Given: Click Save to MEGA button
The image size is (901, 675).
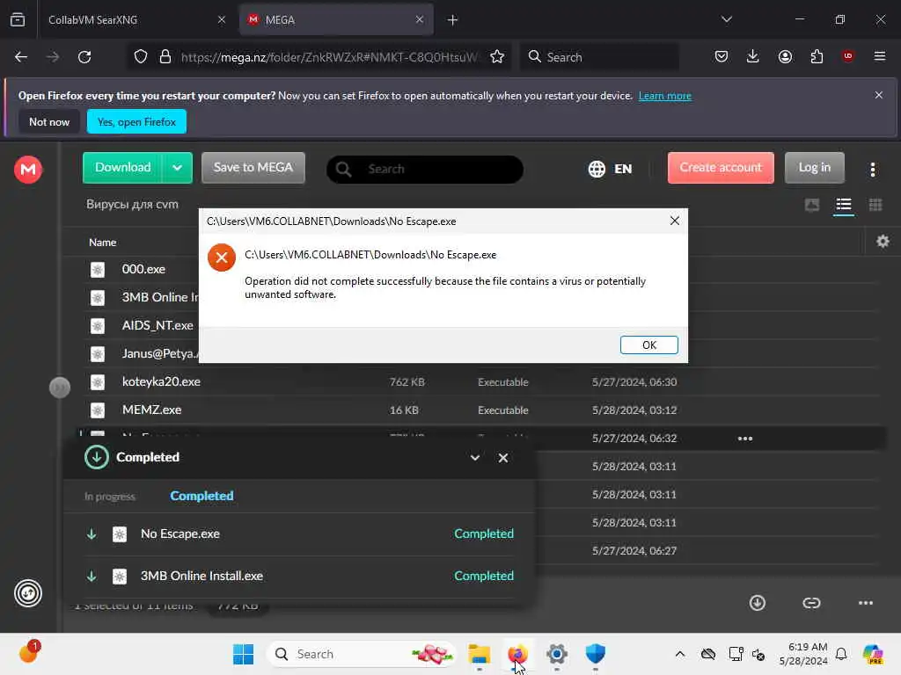Looking at the screenshot, I should (253, 168).
